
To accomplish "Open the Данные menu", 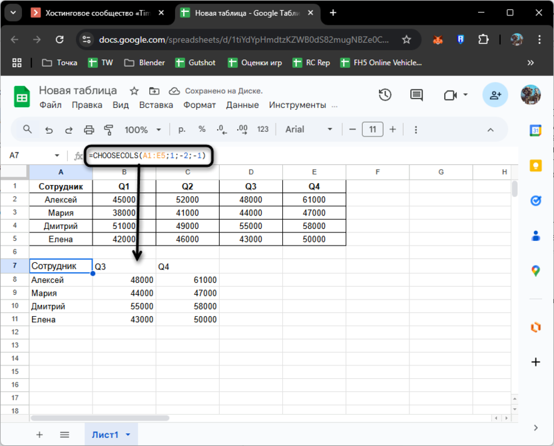I will 242,105.
